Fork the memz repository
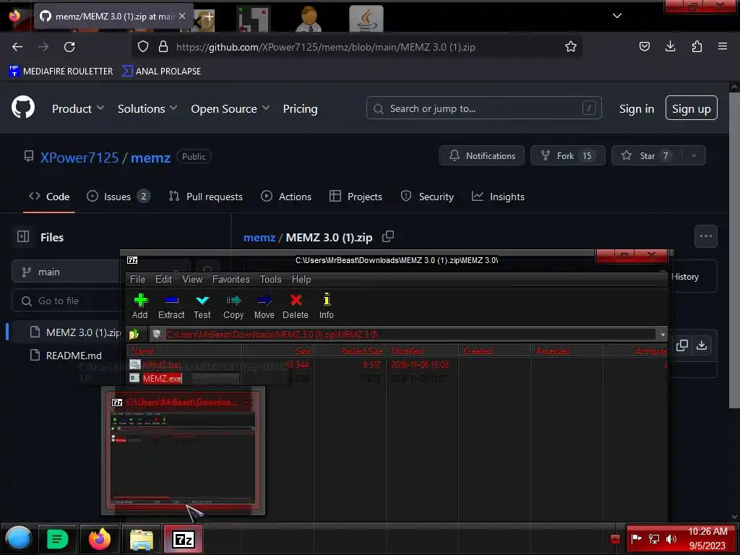 pyautogui.click(x=568, y=156)
